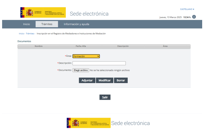
Task: Click the Borrar button
Action: pos(121,80)
